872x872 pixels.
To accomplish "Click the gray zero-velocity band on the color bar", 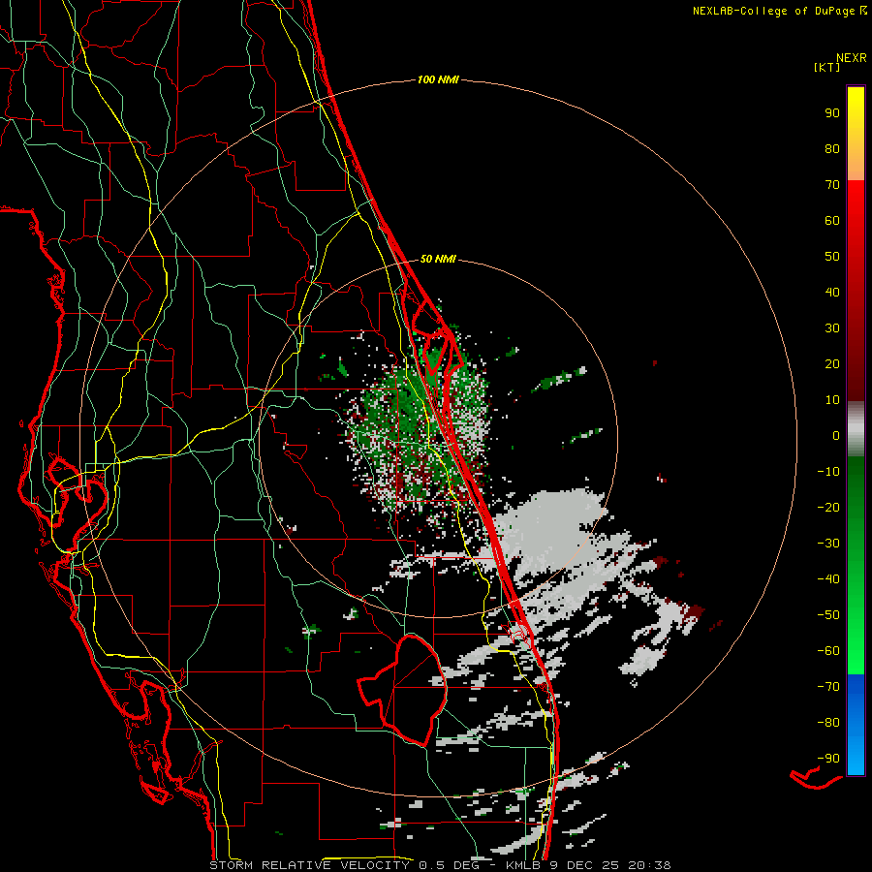I will pyautogui.click(x=856, y=429).
